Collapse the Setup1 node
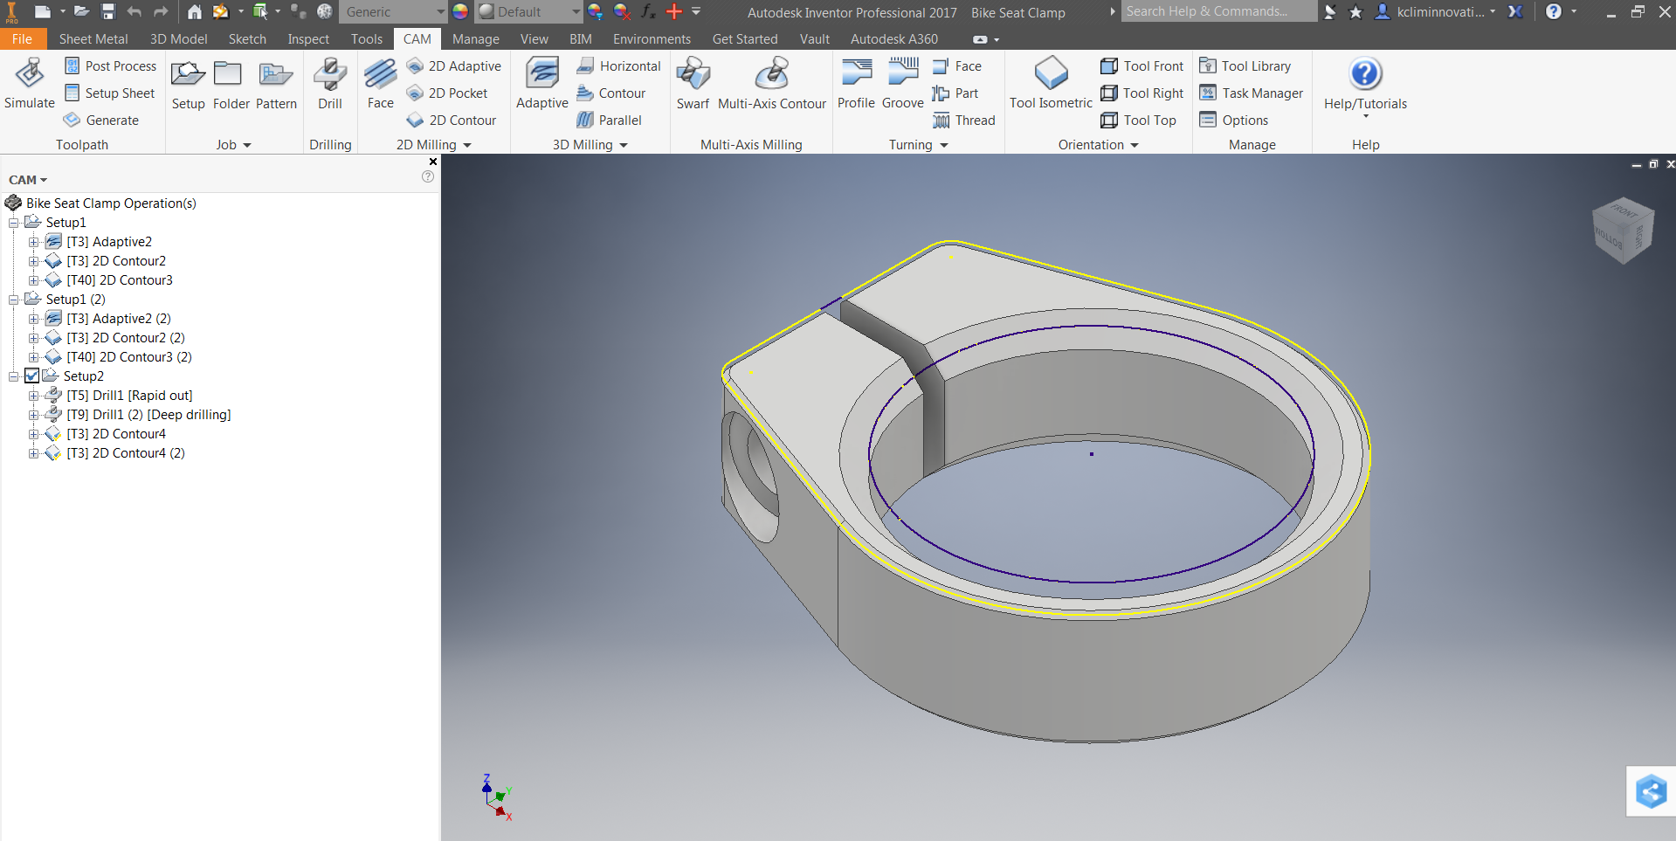Viewport: 1676px width, 841px height. (x=14, y=223)
